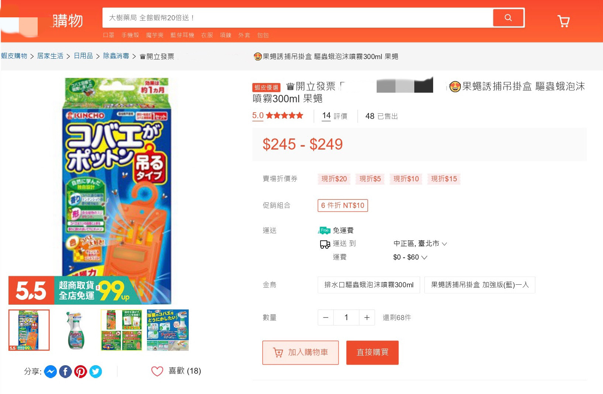The image size is (603, 394).
Task: Increase quantity with plus button
Action: pyautogui.click(x=367, y=318)
